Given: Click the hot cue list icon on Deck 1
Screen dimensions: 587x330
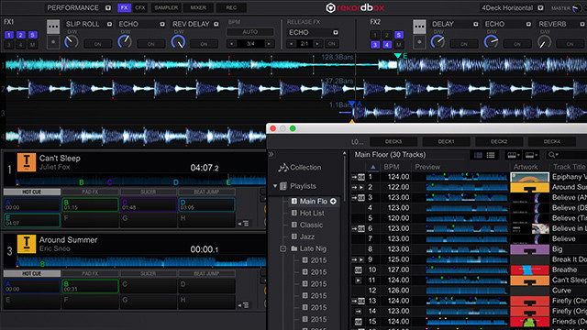Looking at the screenshot, I should coord(243,224).
